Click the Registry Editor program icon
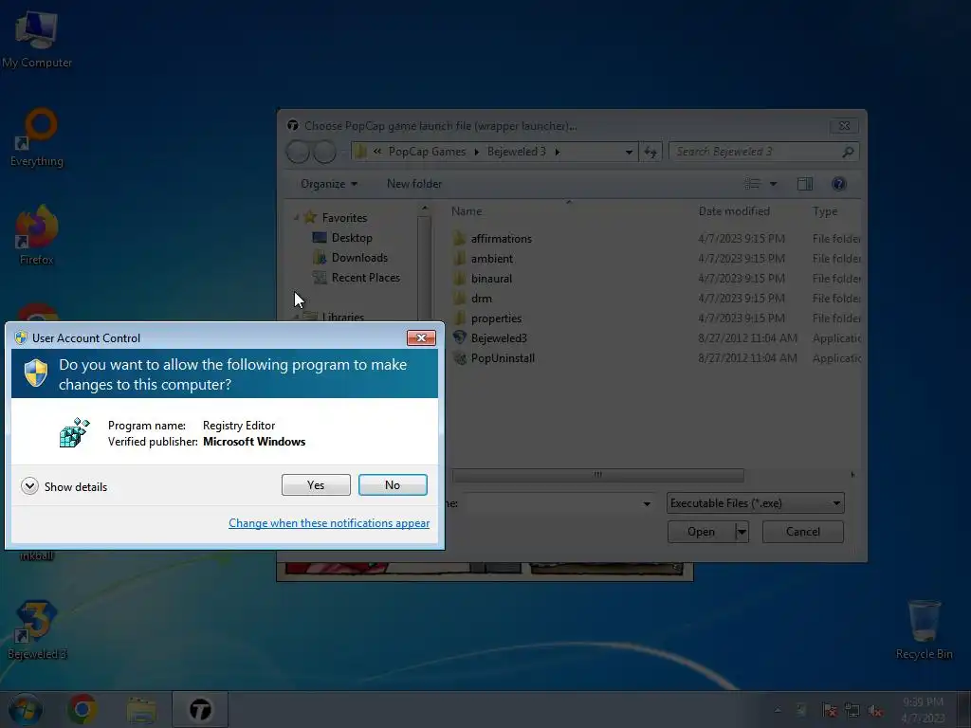This screenshot has width=971, height=728. click(x=74, y=432)
